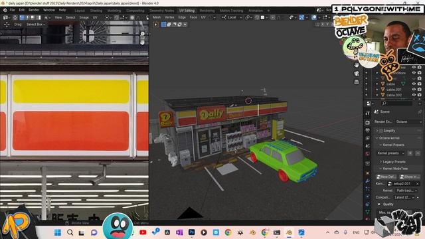Click the move cursor tool icon in UV editor
Viewport: 425px width, 239px height.
click(x=7, y=25)
